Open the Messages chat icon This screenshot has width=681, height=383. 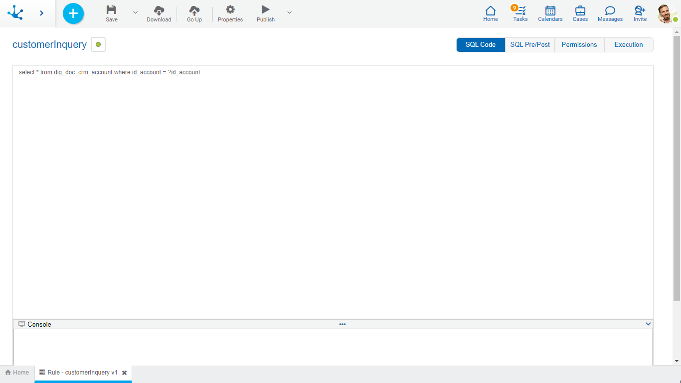click(610, 11)
